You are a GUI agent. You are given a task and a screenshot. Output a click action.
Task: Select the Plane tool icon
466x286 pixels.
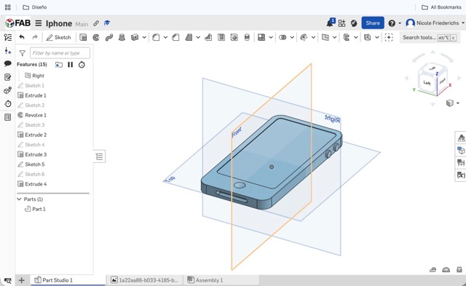tap(325, 37)
